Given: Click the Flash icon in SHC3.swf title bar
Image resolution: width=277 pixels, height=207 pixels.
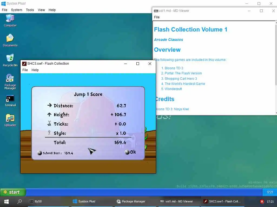Looking at the screenshot, I should [24, 64].
